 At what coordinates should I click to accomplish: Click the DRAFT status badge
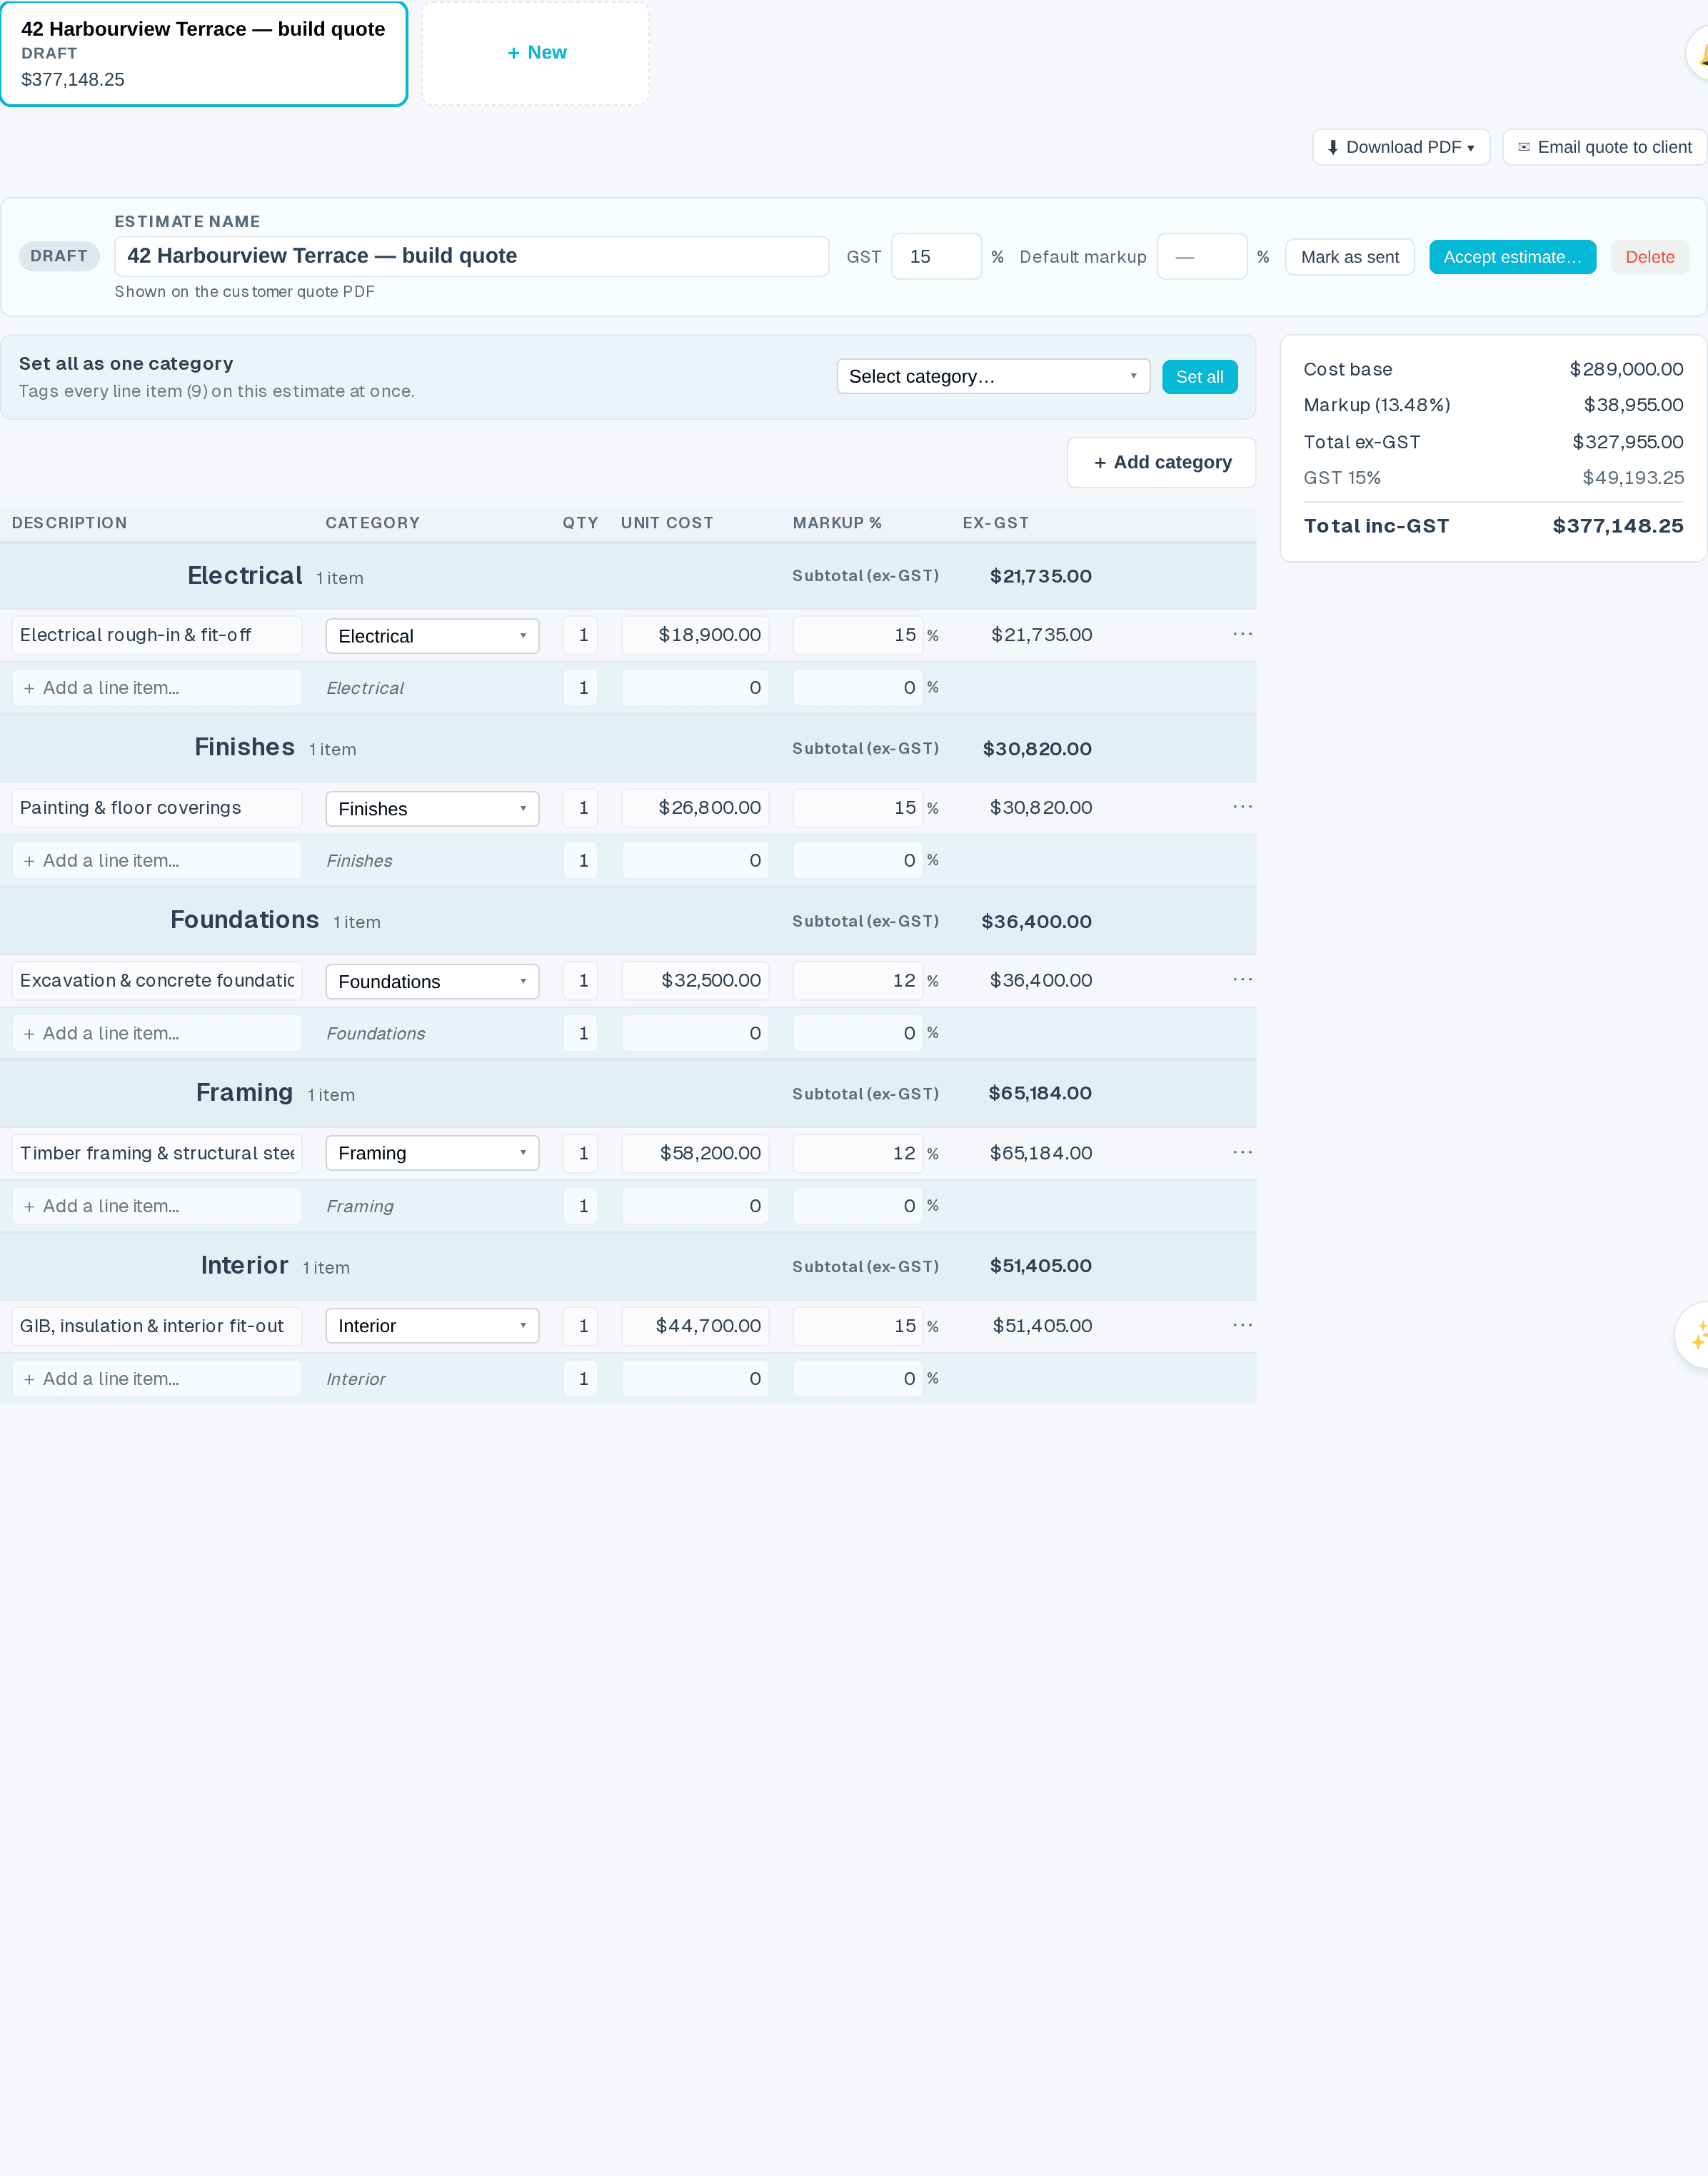pos(59,256)
